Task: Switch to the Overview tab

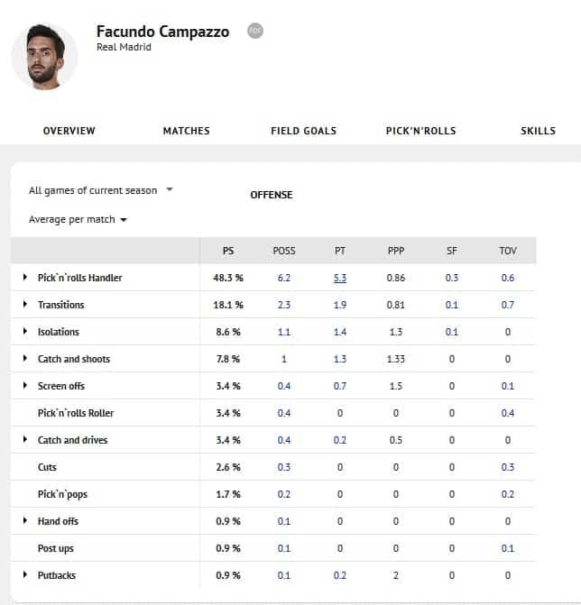Action: coord(69,131)
